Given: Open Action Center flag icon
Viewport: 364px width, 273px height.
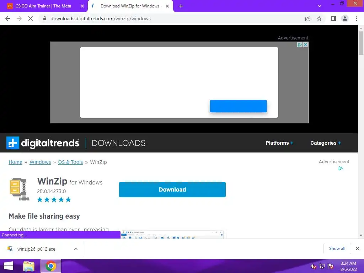Looking at the screenshot, I should pos(331,266).
